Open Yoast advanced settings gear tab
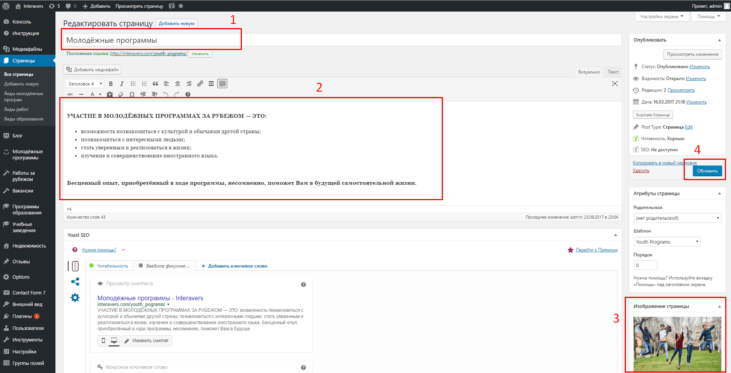 tap(75, 298)
